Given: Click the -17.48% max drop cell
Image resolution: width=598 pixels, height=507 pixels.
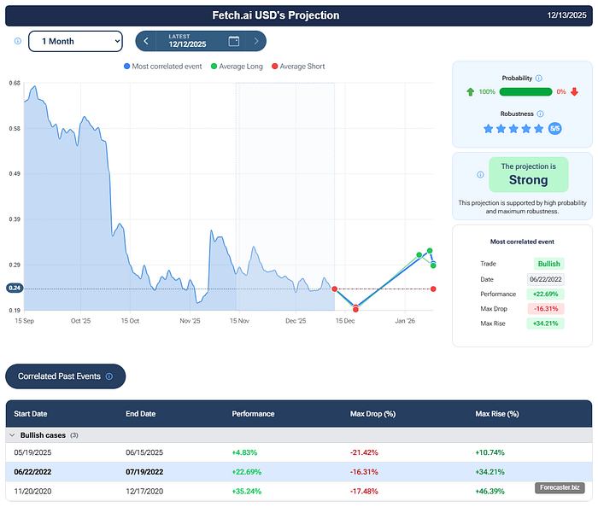Looking at the screenshot, I should pos(364,492).
